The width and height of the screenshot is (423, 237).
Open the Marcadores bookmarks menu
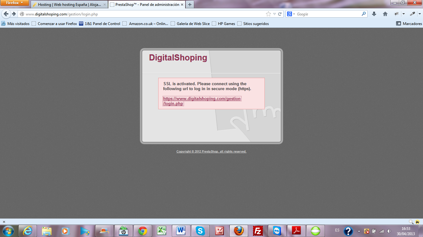click(x=409, y=24)
